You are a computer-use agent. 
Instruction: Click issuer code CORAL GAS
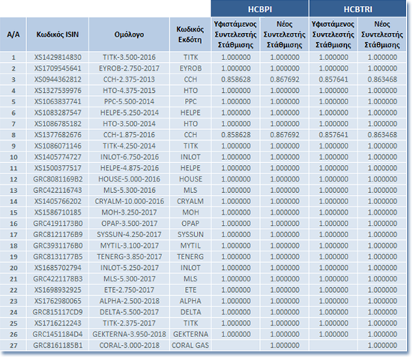190,346
